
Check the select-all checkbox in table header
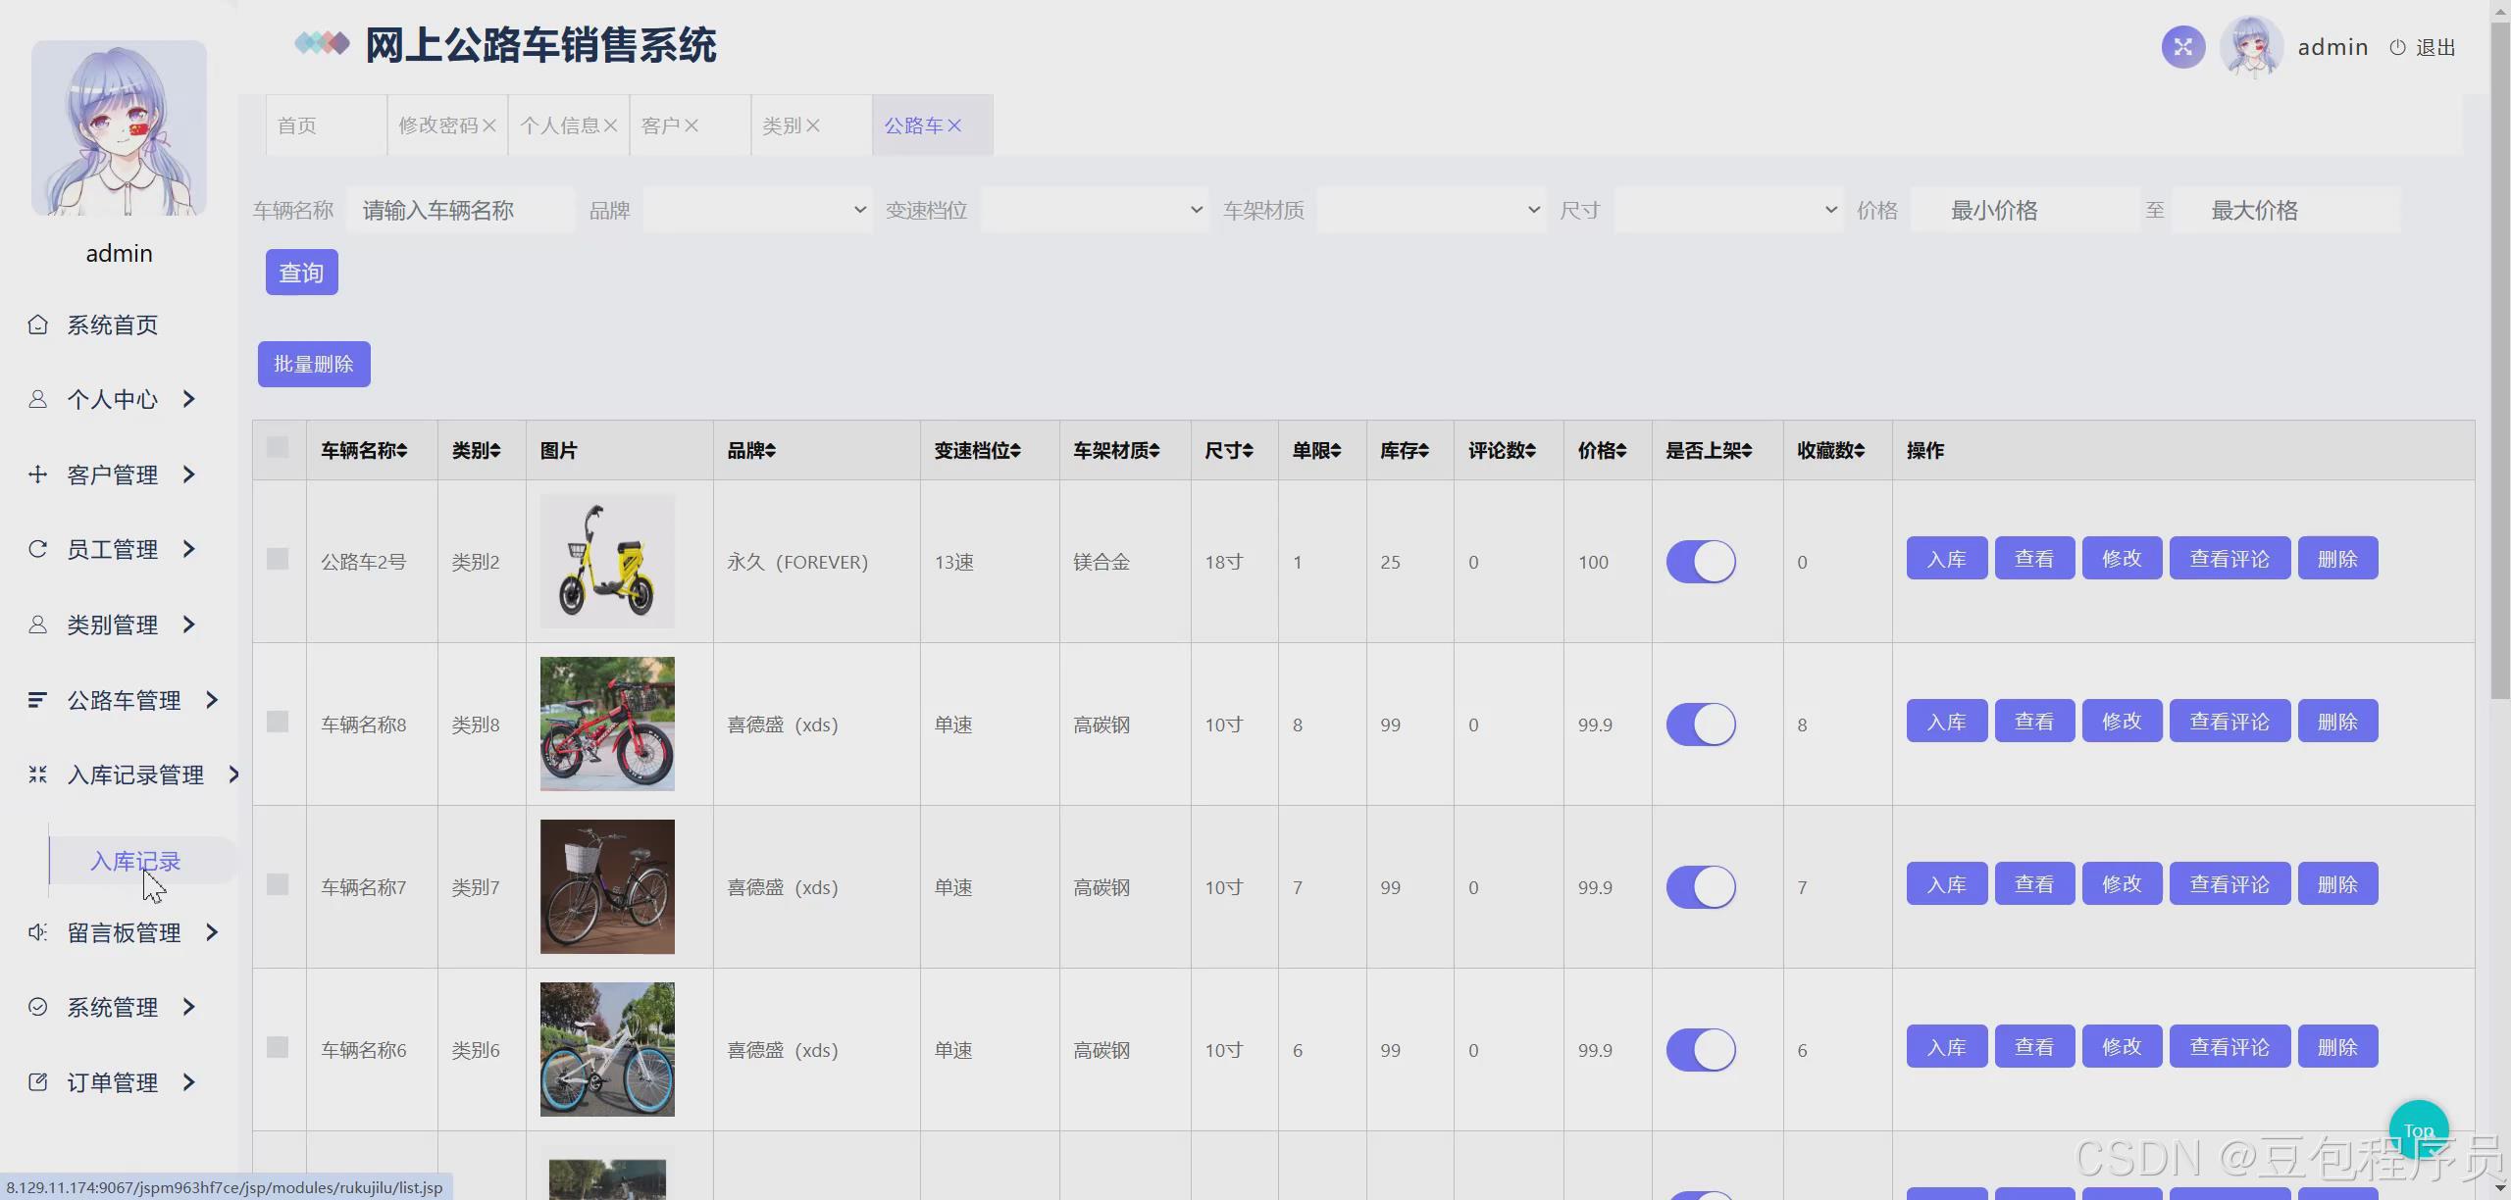tap(279, 447)
